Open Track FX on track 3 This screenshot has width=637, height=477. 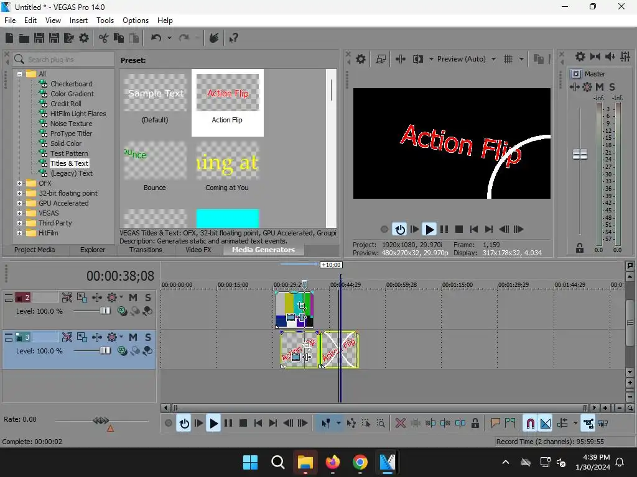coord(97,337)
